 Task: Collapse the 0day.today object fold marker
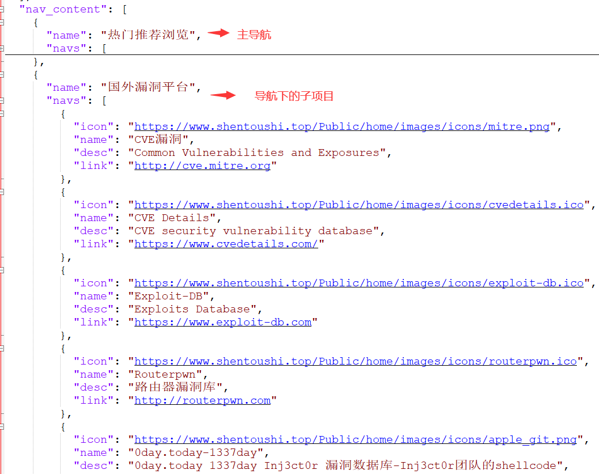tap(2, 426)
